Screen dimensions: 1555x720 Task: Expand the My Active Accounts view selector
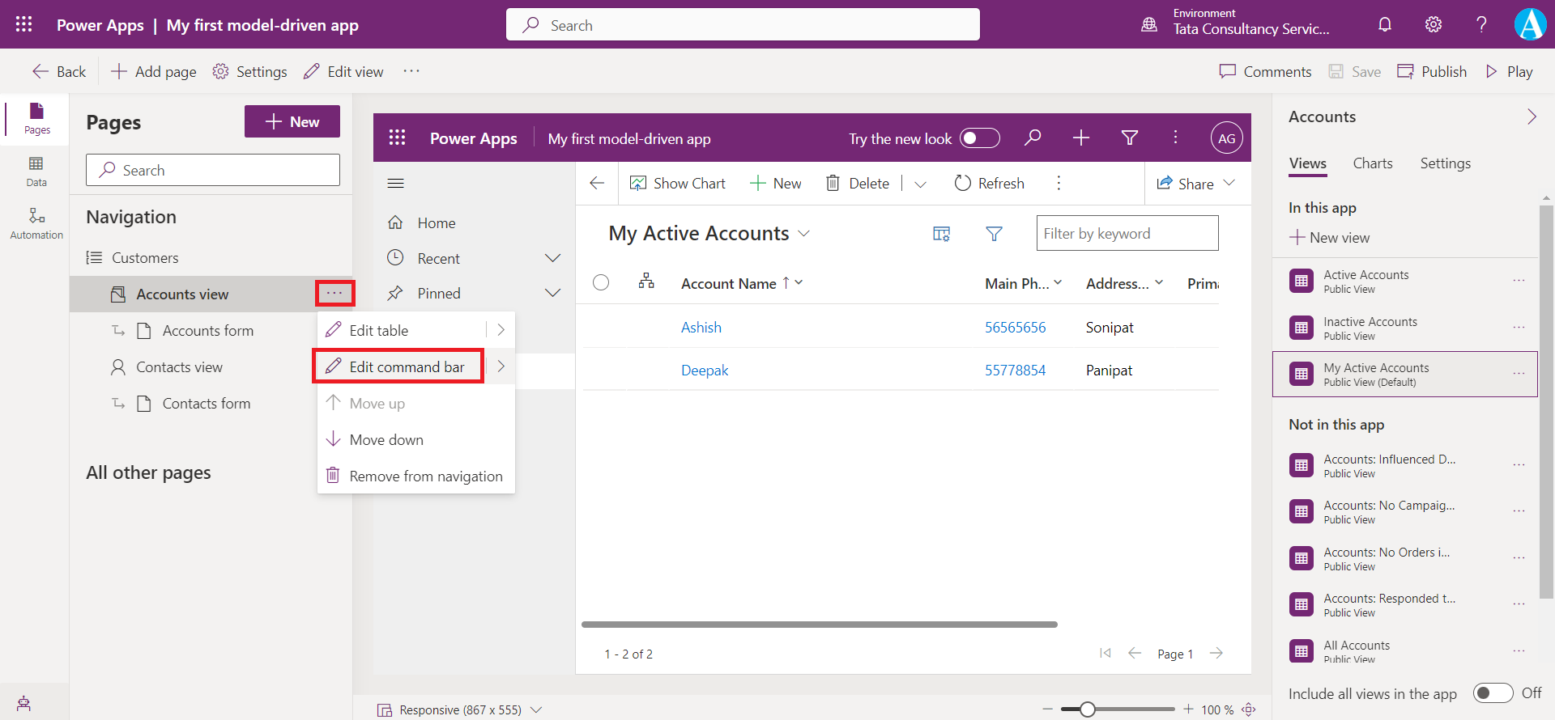[x=804, y=234]
